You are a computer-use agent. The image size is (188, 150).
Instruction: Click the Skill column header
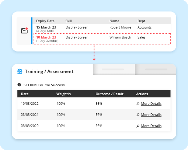pos(69,21)
